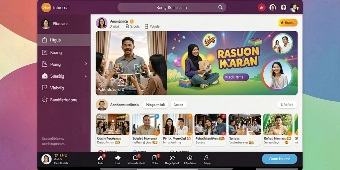
Task: Open the Keang sidebar icon
Action: 45,52
